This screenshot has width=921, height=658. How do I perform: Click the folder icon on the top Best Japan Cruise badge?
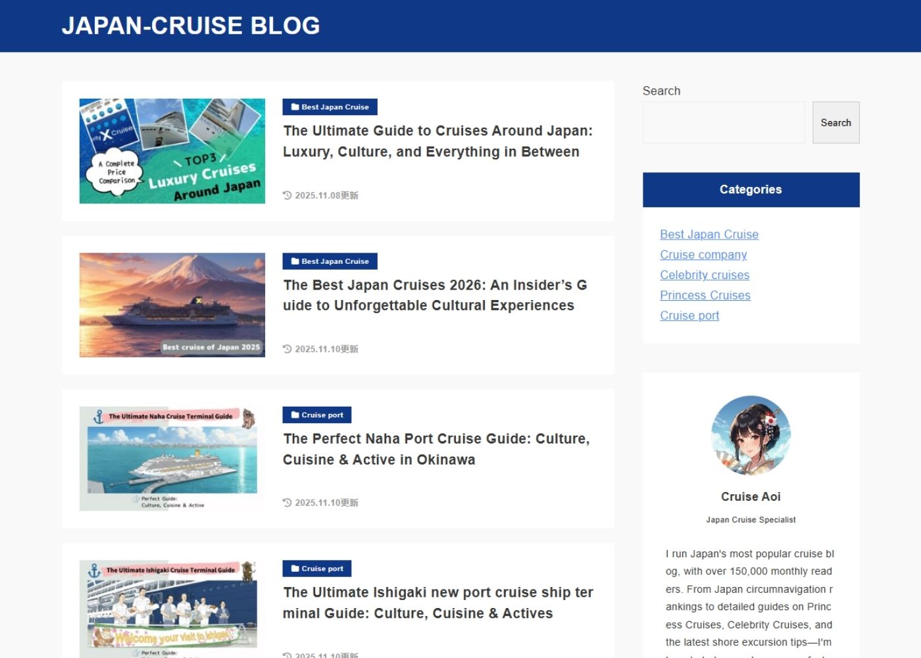point(293,107)
